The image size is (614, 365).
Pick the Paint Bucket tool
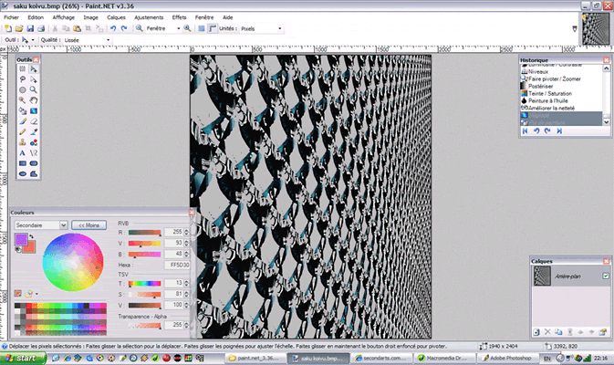click(22, 110)
